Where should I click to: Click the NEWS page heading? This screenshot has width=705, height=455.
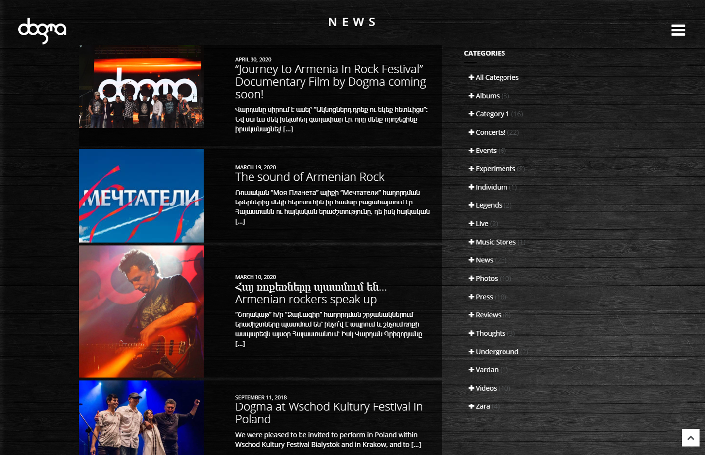pyautogui.click(x=352, y=22)
